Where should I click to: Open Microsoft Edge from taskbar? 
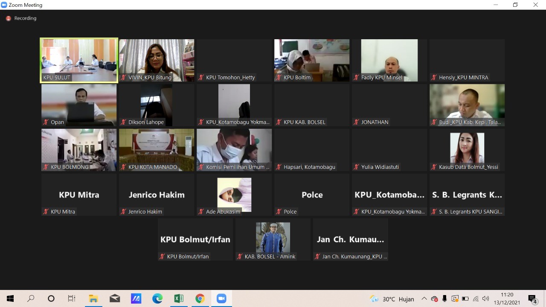tap(157, 298)
